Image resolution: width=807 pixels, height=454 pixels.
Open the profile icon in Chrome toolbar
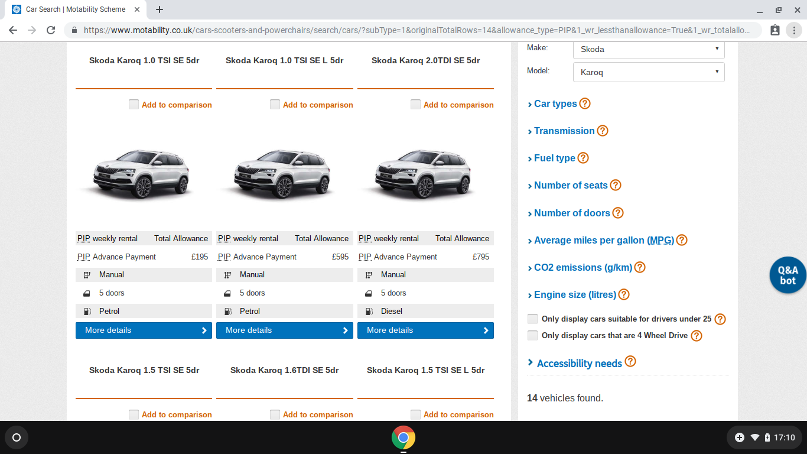(775, 30)
